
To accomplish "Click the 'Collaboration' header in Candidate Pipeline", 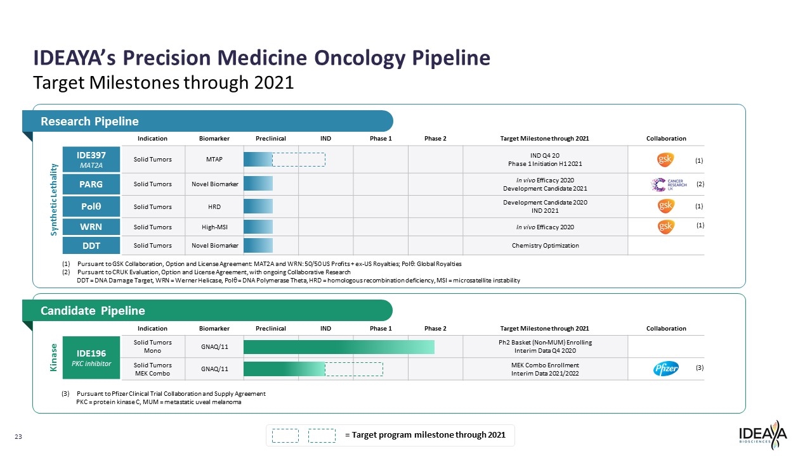I will pos(666,329).
